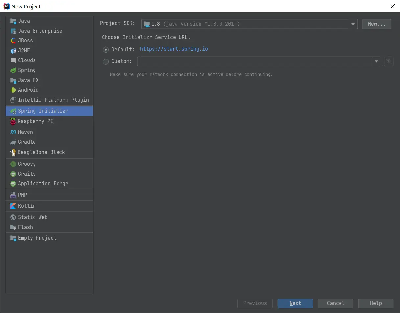
Task: Click the Raspberry PI icon
Action: [13, 121]
